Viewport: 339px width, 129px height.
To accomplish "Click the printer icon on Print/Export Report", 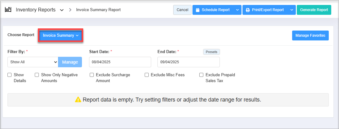I will (247, 10).
